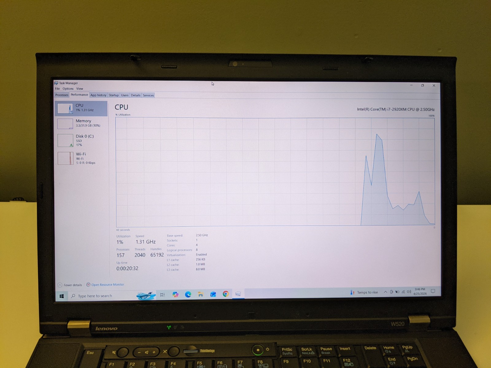Click the CPU utilization graph area
Viewport: 491px width, 368px height.
pyautogui.click(x=275, y=172)
